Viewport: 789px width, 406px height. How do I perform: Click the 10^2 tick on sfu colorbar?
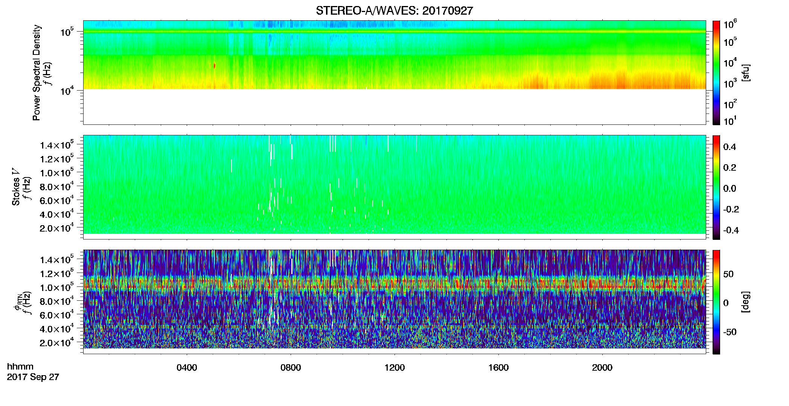pos(730,104)
